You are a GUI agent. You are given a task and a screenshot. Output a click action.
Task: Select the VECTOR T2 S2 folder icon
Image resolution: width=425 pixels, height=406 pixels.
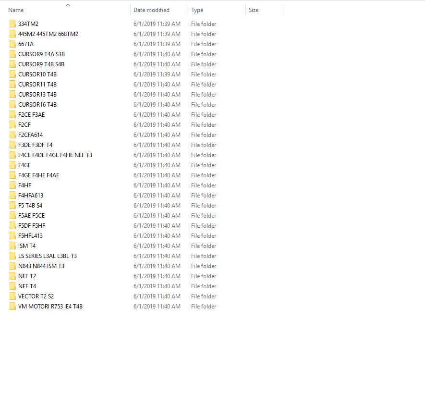[12, 296]
